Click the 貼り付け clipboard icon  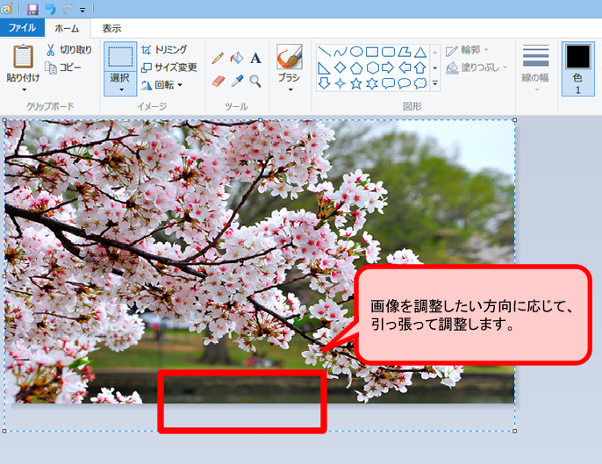click(23, 56)
